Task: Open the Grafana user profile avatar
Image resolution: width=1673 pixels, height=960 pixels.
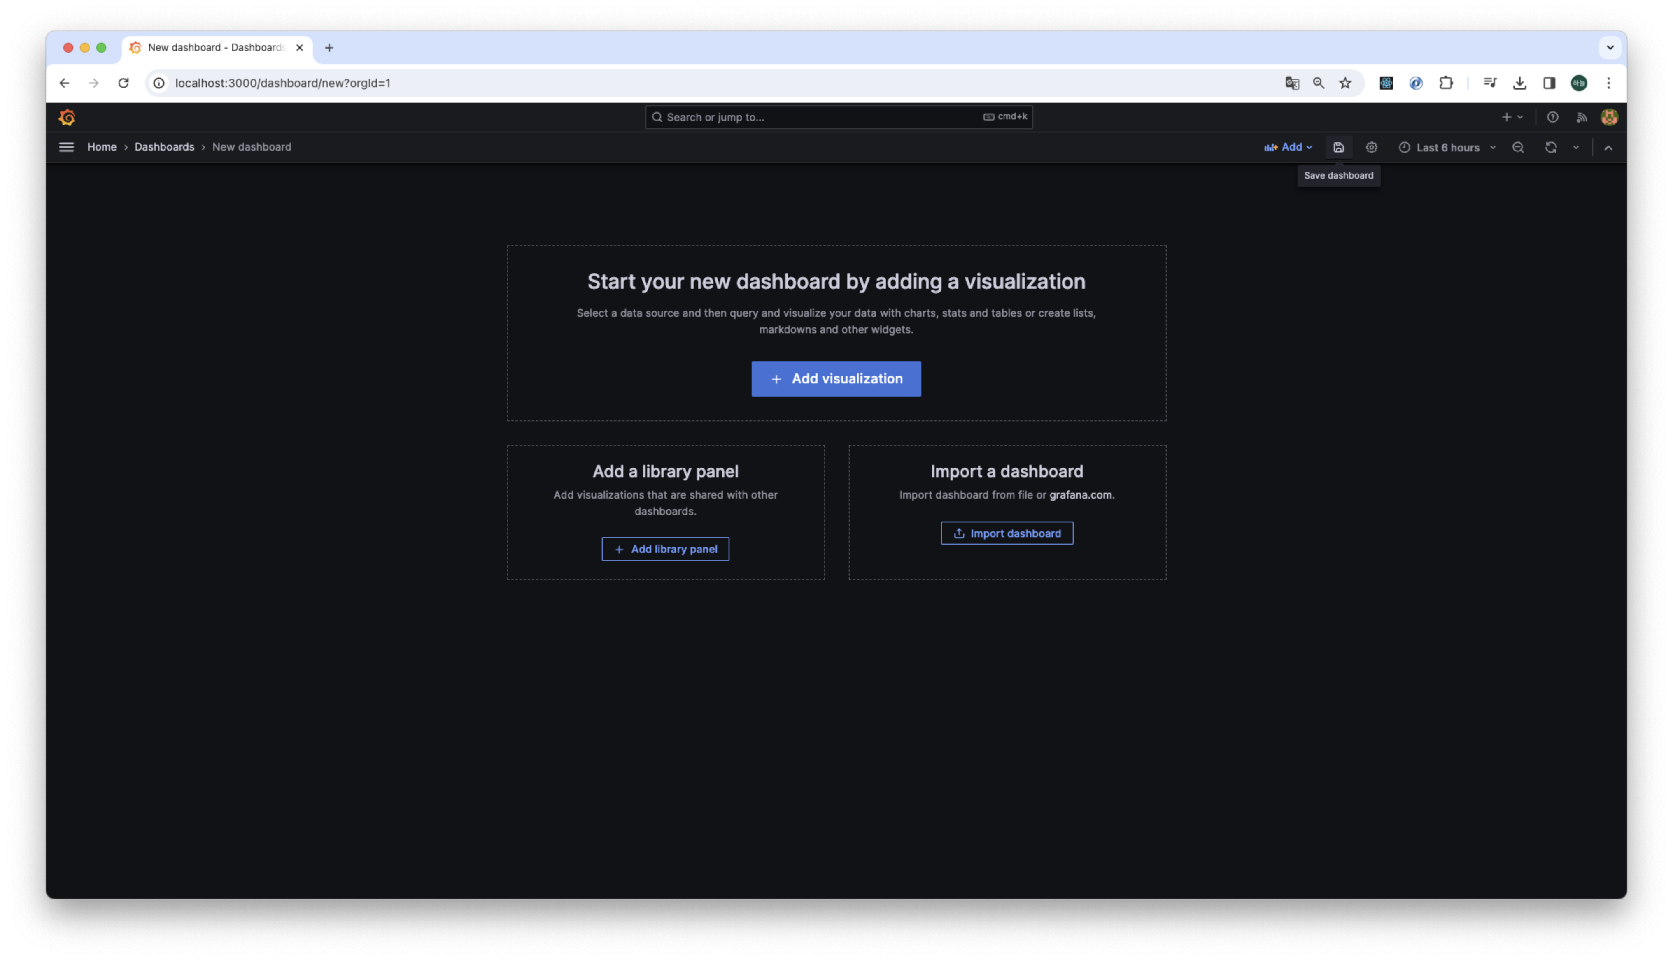Action: [1609, 117]
